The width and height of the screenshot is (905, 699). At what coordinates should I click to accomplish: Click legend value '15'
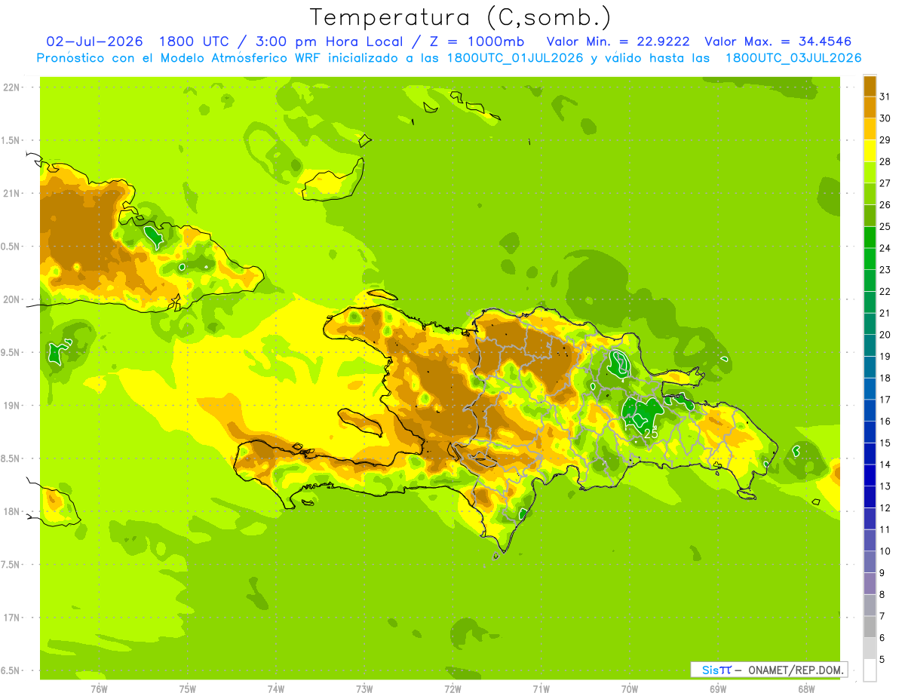click(x=885, y=443)
